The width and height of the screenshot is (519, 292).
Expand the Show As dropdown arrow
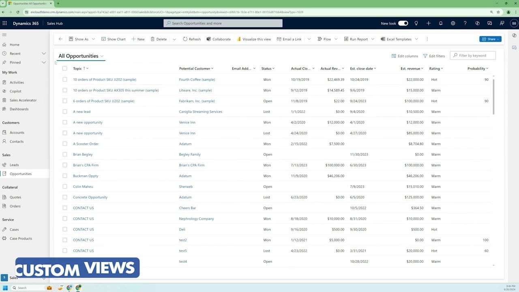tap(93, 39)
